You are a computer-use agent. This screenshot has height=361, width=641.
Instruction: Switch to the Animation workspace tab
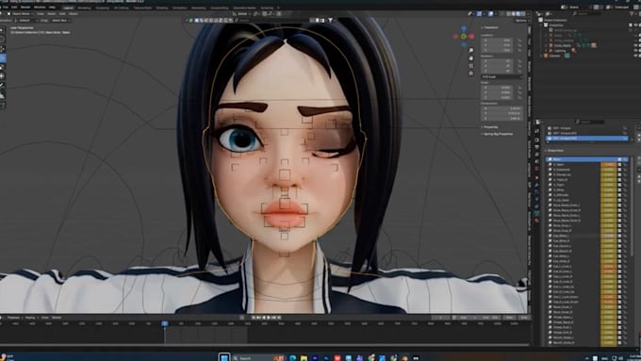click(180, 8)
